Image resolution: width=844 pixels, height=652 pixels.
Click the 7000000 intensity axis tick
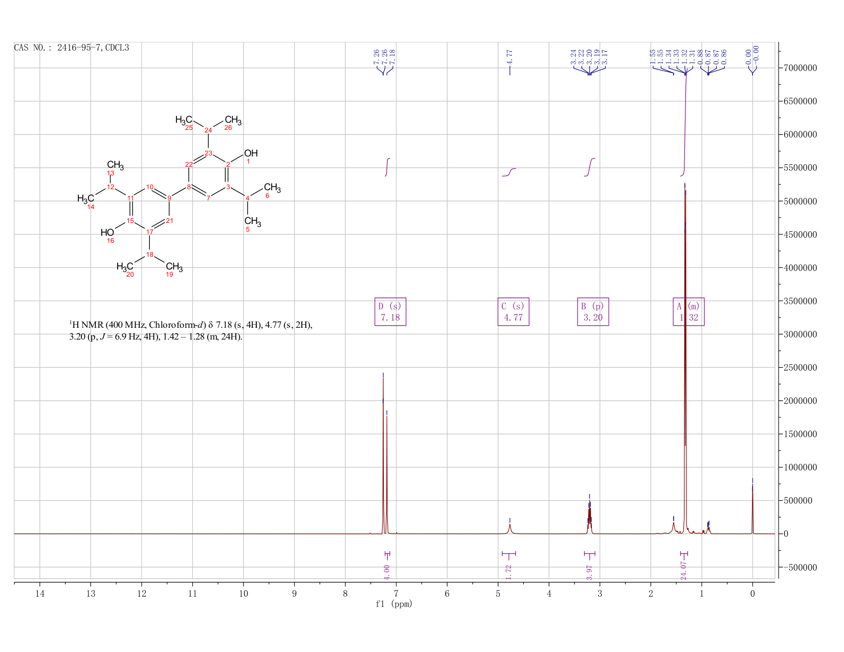pyautogui.click(x=799, y=68)
